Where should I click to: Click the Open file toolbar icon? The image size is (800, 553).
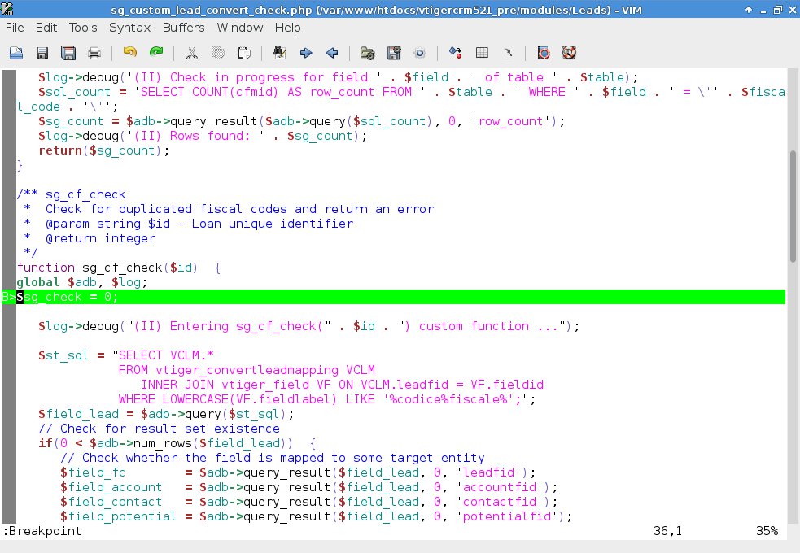[x=16, y=53]
